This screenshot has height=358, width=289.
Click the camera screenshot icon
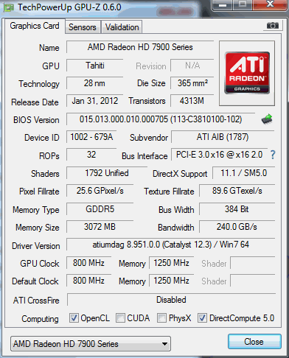pyautogui.click(x=273, y=25)
